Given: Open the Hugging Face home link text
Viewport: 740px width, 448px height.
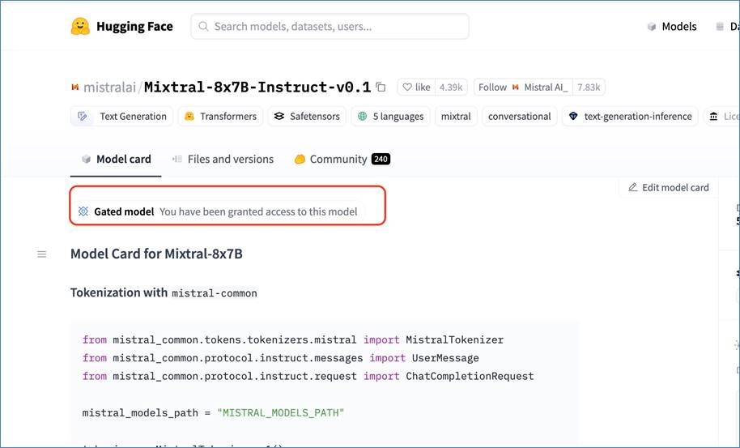Looking at the screenshot, I should coord(134,27).
